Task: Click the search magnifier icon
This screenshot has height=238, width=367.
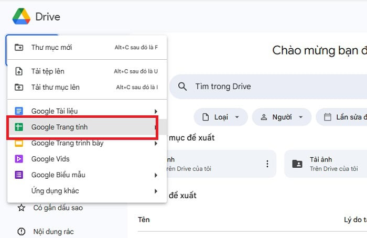Action: tap(182, 86)
